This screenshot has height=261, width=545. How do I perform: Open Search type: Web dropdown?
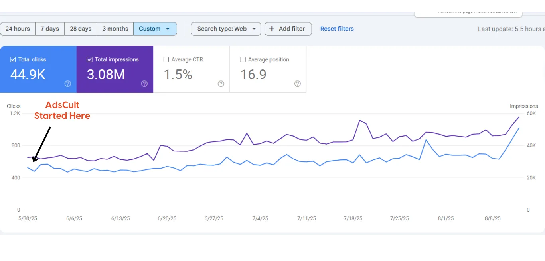[226, 29]
